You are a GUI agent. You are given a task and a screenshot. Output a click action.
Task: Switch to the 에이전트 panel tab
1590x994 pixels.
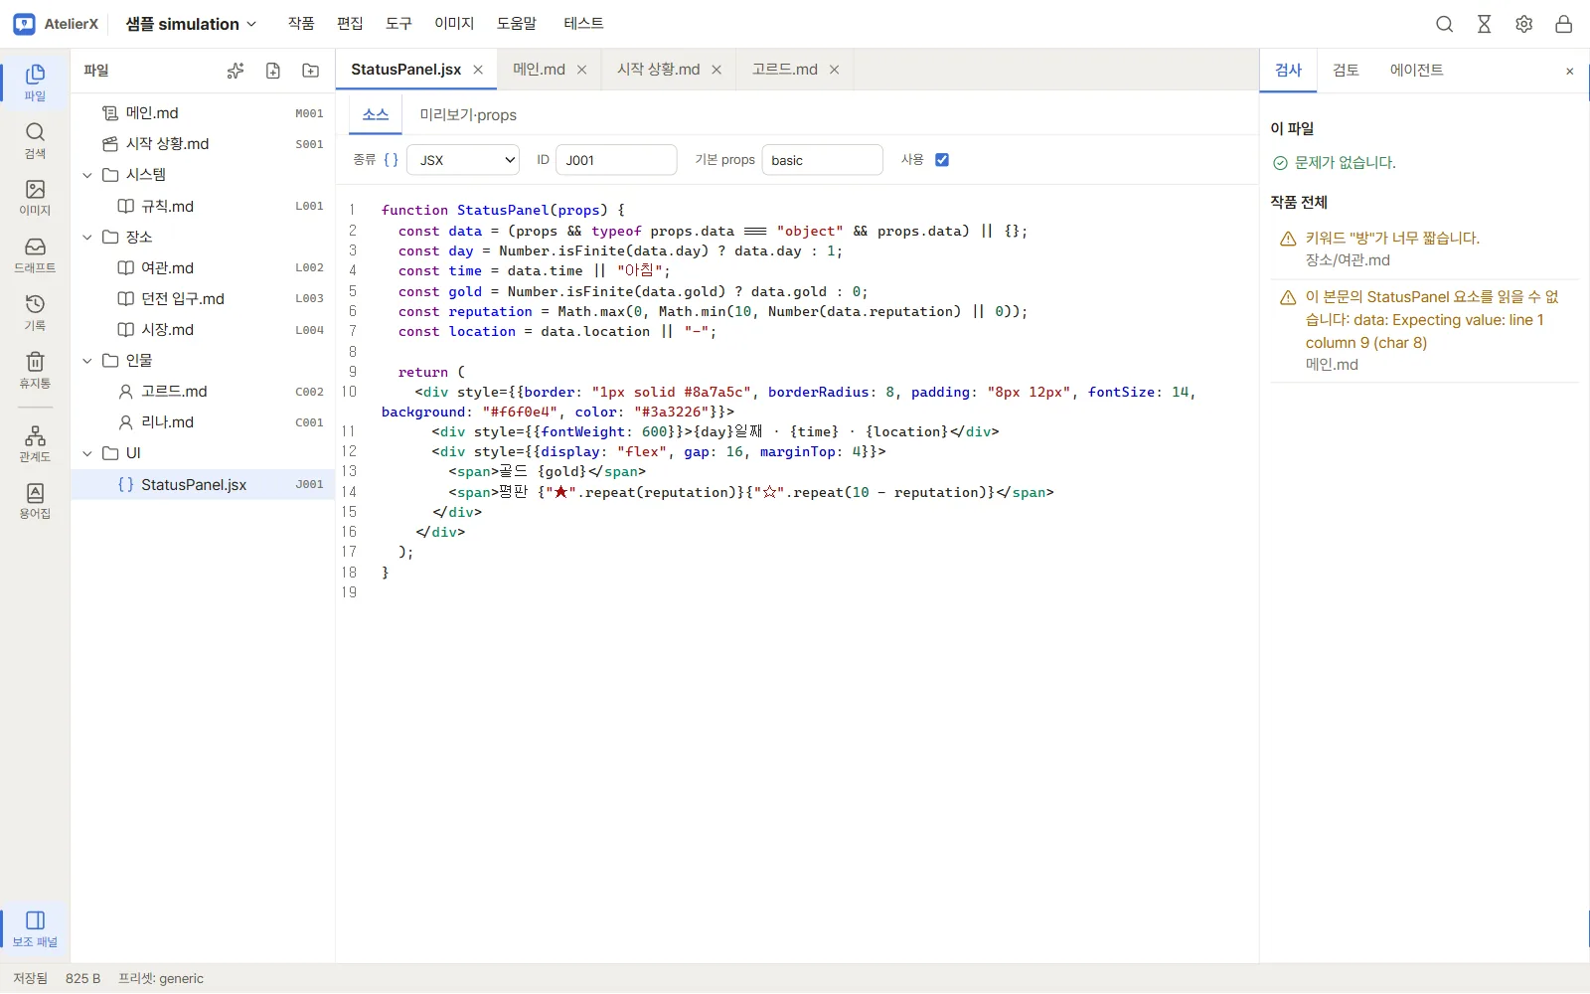tap(1417, 71)
